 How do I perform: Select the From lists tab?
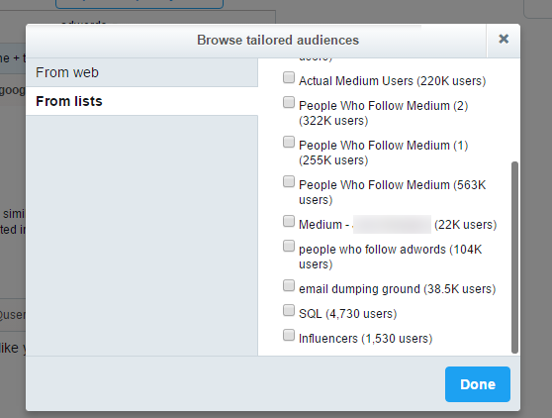[x=141, y=101]
